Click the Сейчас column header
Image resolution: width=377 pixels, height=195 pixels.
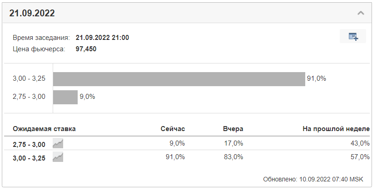(173, 129)
